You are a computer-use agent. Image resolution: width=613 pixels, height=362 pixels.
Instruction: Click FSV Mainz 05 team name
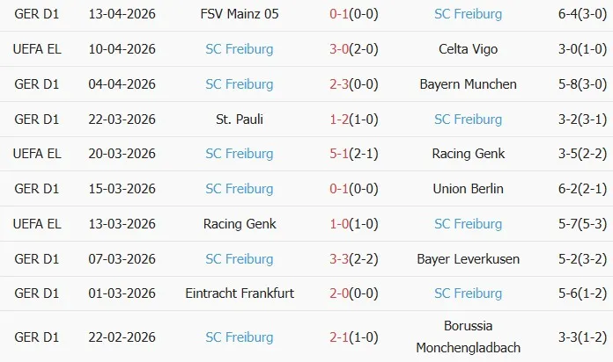pyautogui.click(x=240, y=14)
